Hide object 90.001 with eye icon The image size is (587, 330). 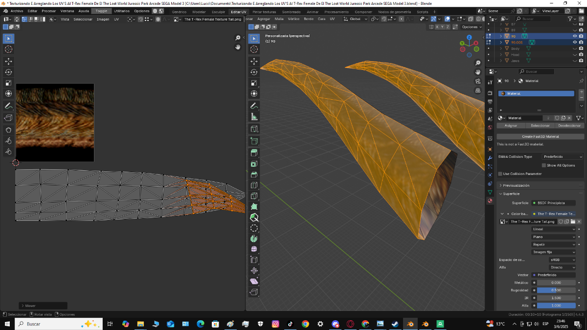click(575, 42)
